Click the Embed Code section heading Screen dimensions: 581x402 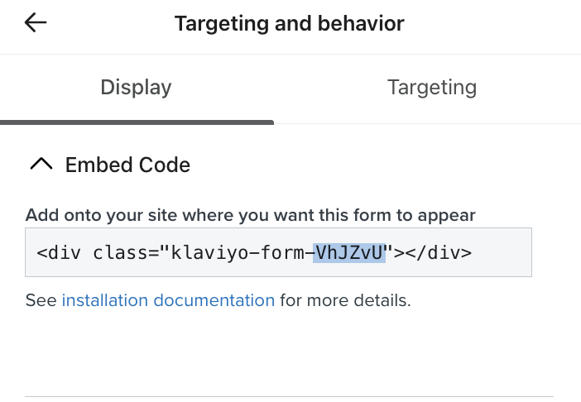[x=127, y=165]
